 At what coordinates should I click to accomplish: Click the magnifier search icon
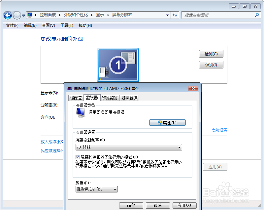pyautogui.click(x=257, y=15)
